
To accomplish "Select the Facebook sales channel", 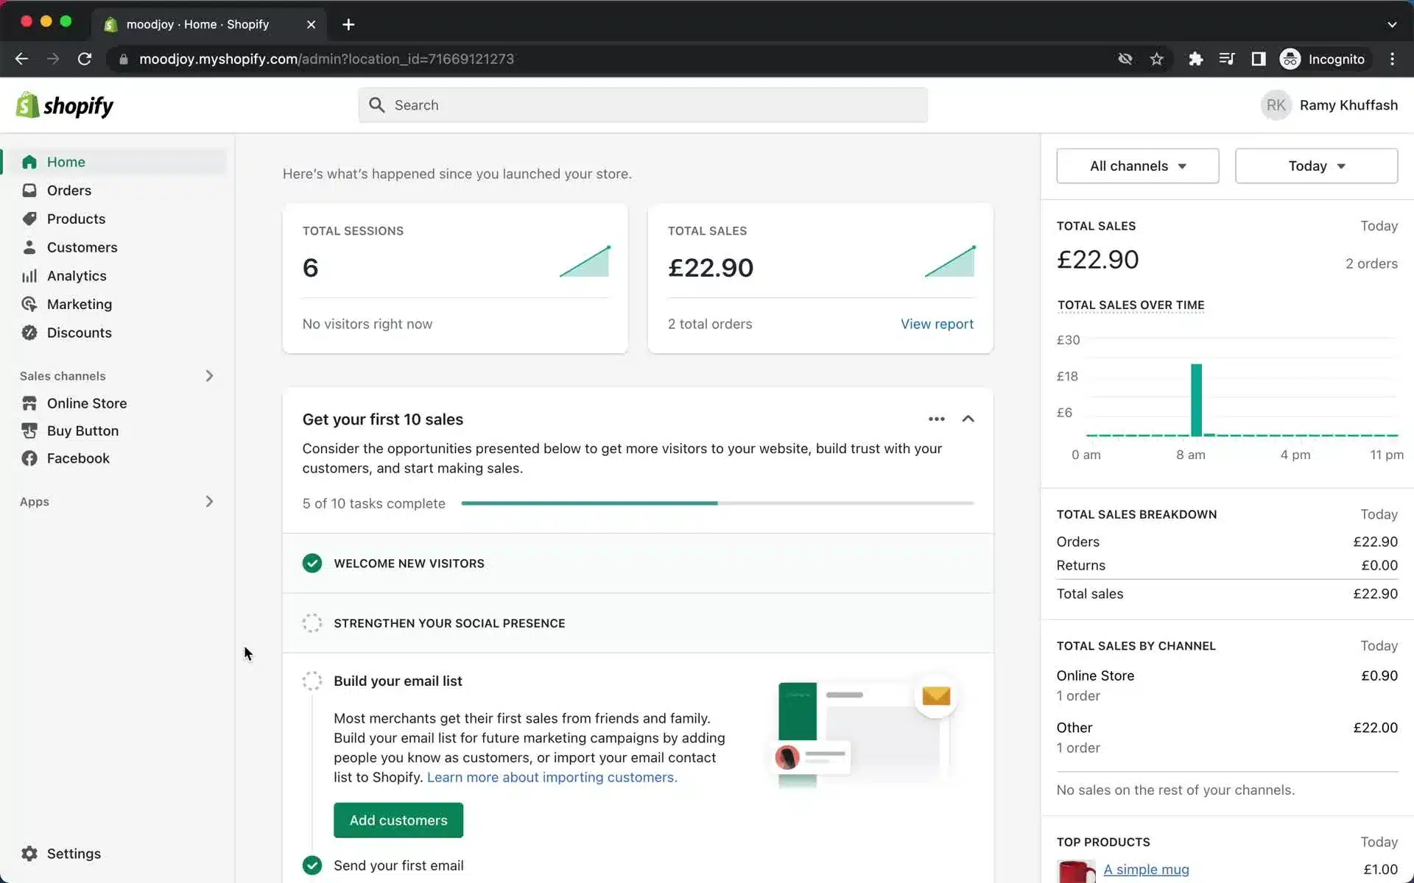I will coord(29,458).
